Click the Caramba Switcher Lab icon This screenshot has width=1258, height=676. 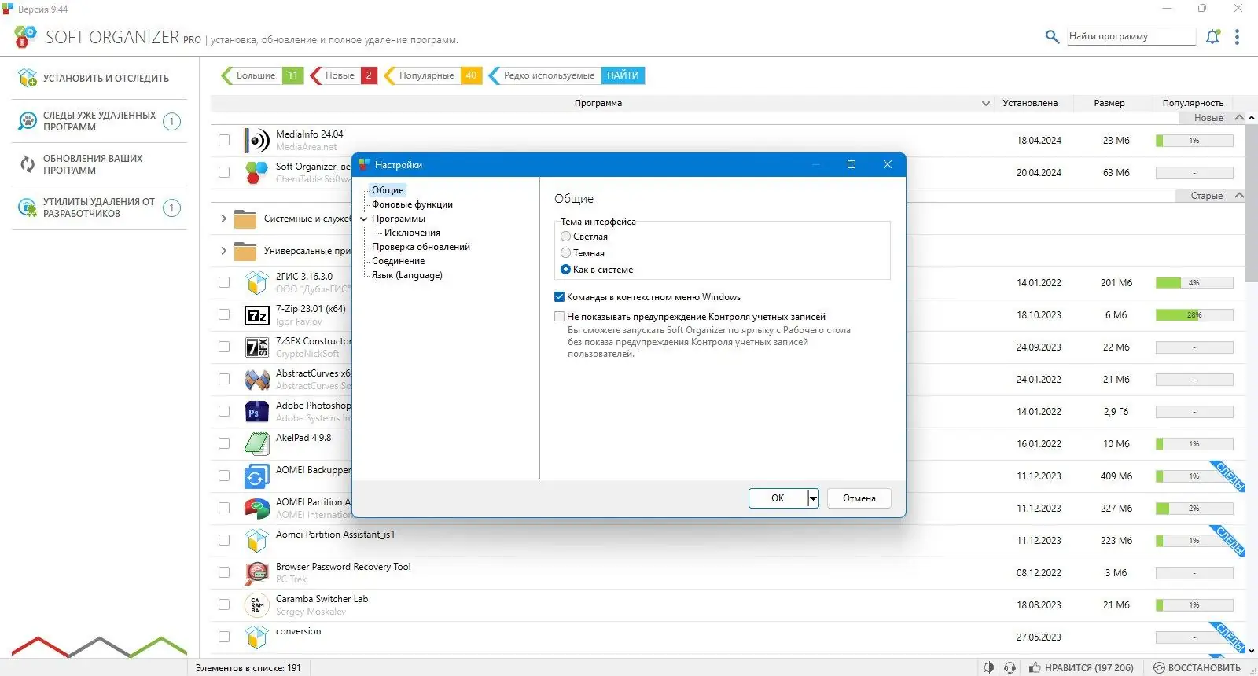point(256,605)
